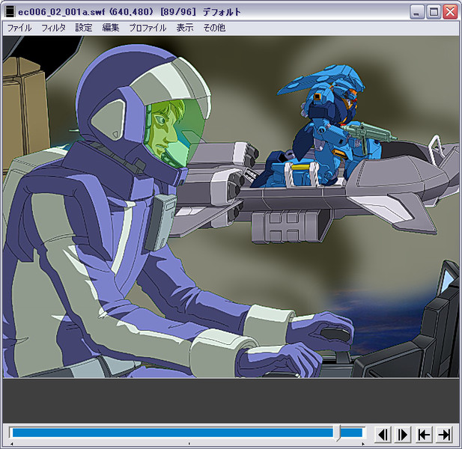Click the empty track right of slider thumb
Image resolution: width=462 pixels, height=449 pixels.
353,433
